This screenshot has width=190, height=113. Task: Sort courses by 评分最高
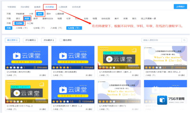(30, 40)
